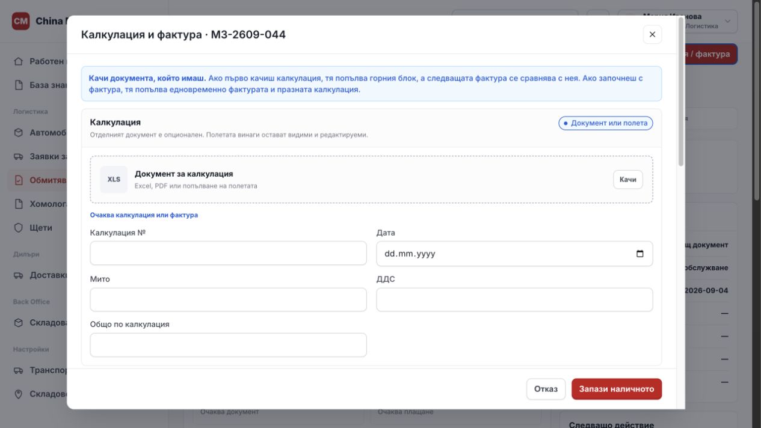This screenshot has height=428, width=761.
Task: Open the Работен home icon in the sidebar
Action: point(19,61)
